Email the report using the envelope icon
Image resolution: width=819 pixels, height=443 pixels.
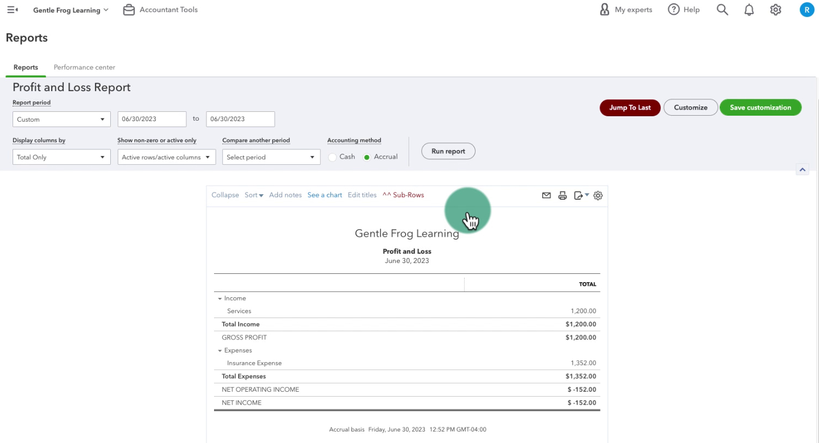[x=547, y=195]
